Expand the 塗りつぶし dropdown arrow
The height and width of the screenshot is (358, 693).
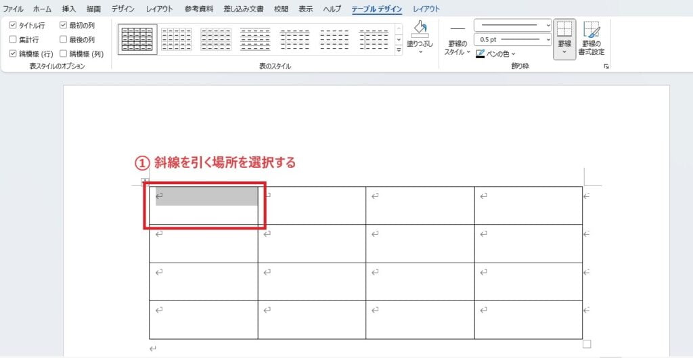pos(420,51)
